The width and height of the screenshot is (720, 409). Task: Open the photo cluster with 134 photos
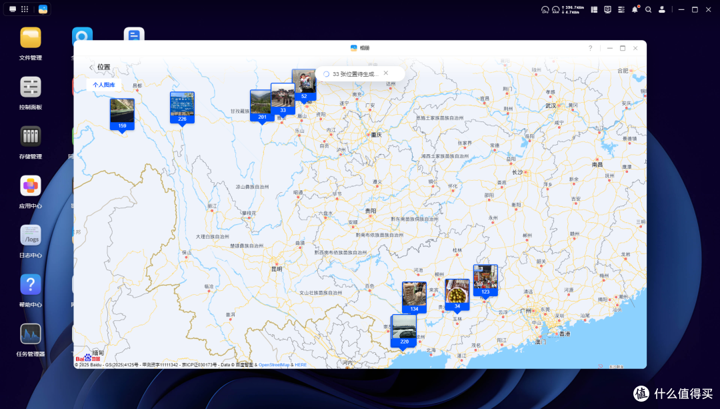[414, 298]
